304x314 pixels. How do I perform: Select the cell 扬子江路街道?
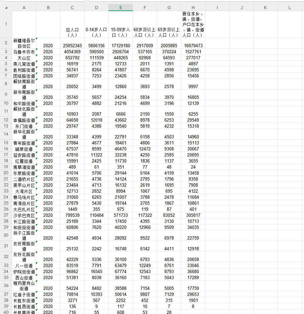pyautogui.click(x=24, y=236)
